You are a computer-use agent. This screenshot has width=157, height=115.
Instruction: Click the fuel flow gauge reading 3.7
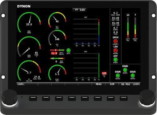[x=29, y=71]
